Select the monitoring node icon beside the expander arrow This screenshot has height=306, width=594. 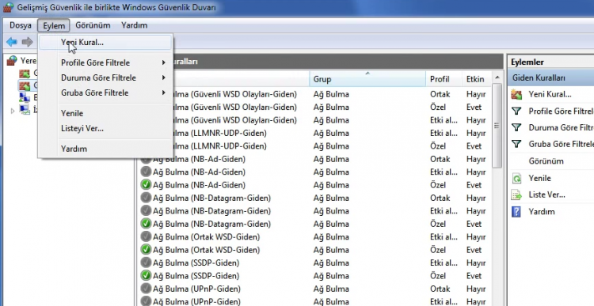click(x=25, y=110)
